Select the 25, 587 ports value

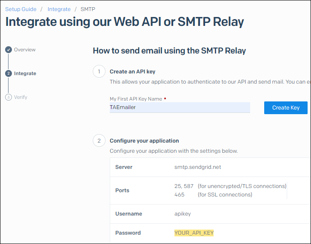click(184, 186)
